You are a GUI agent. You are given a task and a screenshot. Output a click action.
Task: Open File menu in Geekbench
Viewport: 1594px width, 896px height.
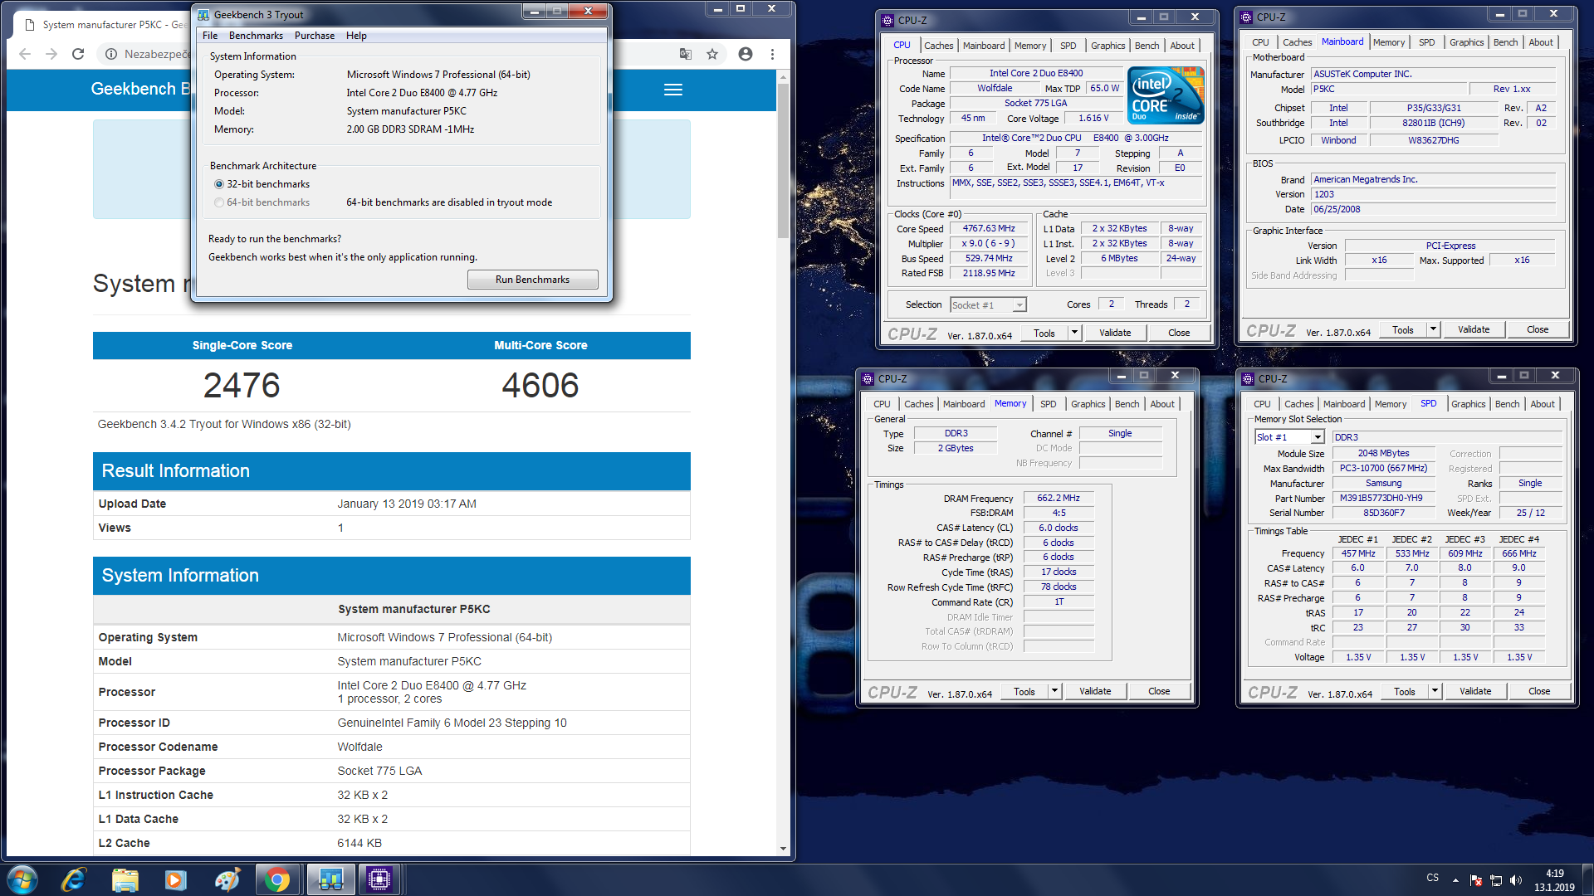pos(210,36)
